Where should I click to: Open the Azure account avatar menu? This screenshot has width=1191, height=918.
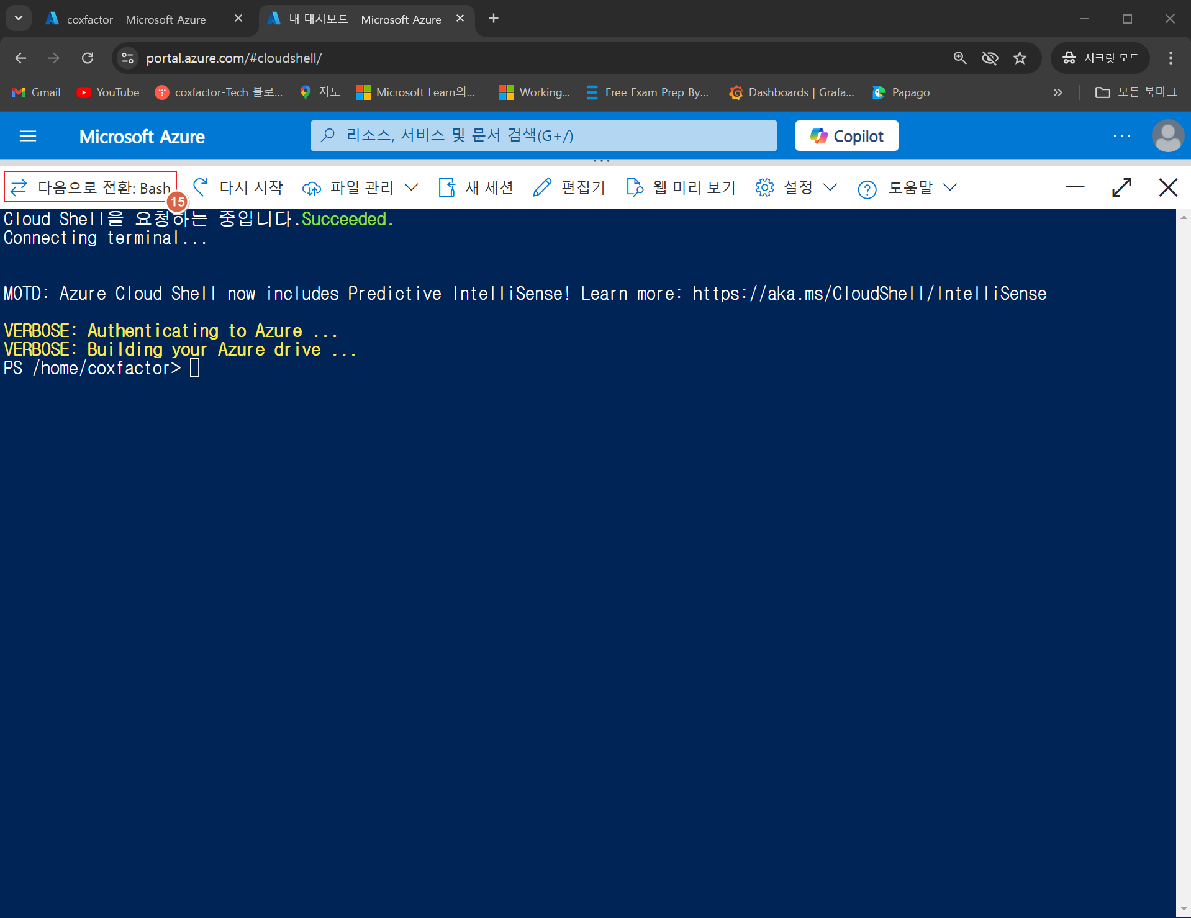(x=1167, y=135)
